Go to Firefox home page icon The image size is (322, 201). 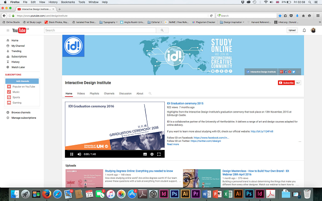pos(304,16)
